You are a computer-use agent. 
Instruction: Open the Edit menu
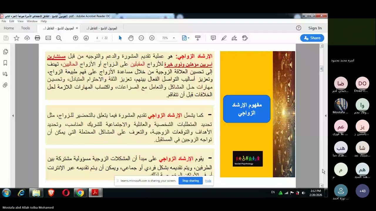pos(12,21)
